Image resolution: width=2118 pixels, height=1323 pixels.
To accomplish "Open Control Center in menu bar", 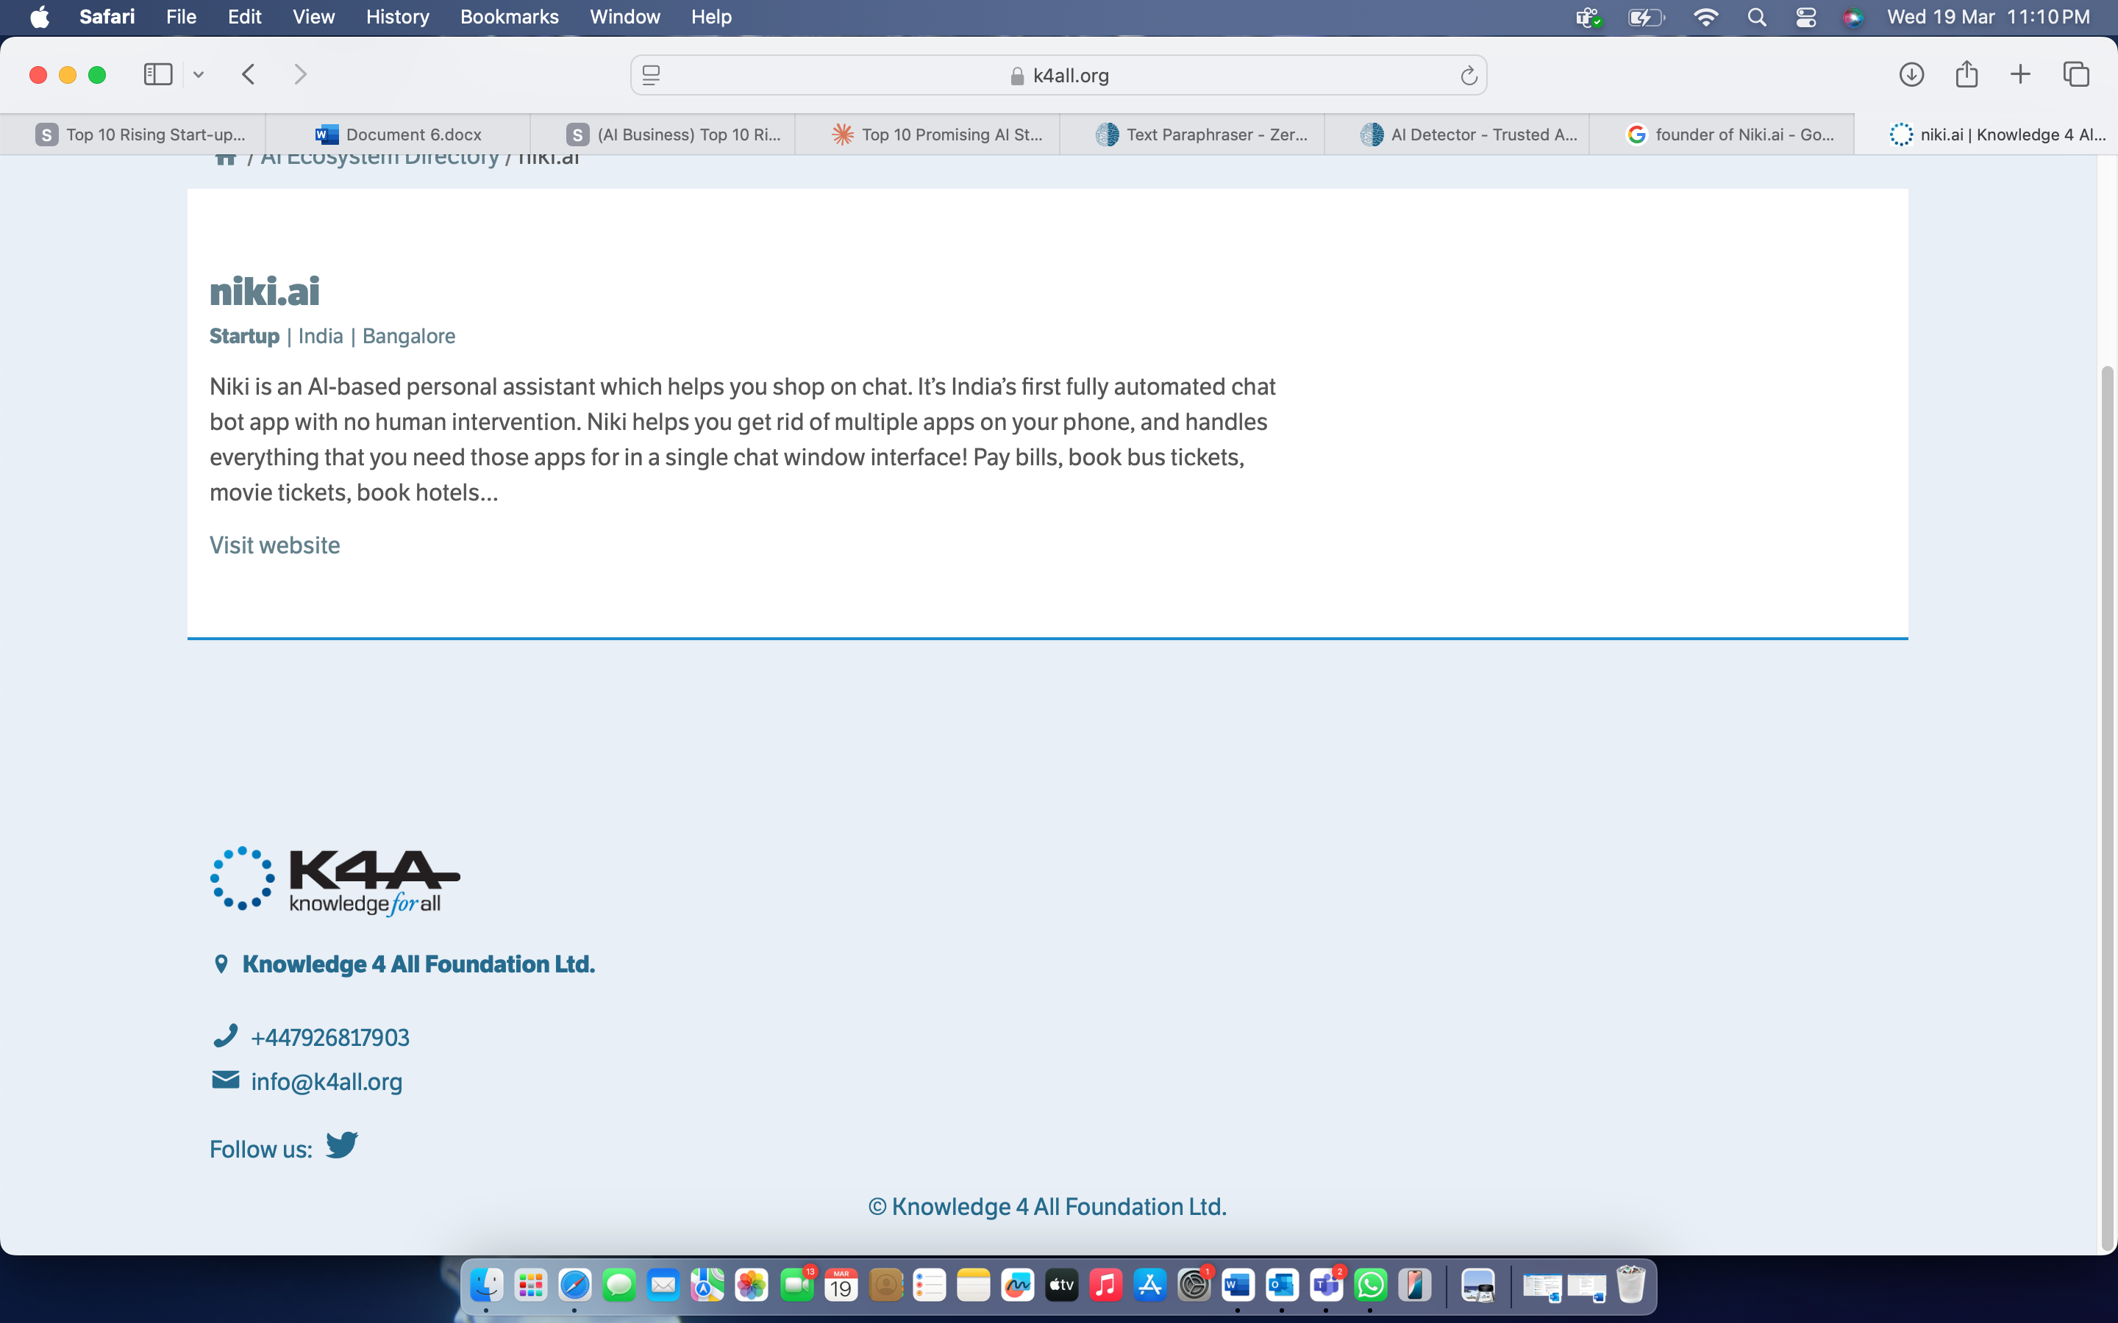I will pos(1805,17).
